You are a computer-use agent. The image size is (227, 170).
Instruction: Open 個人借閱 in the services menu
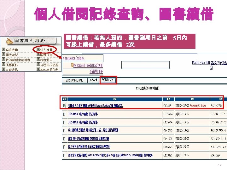46,50
